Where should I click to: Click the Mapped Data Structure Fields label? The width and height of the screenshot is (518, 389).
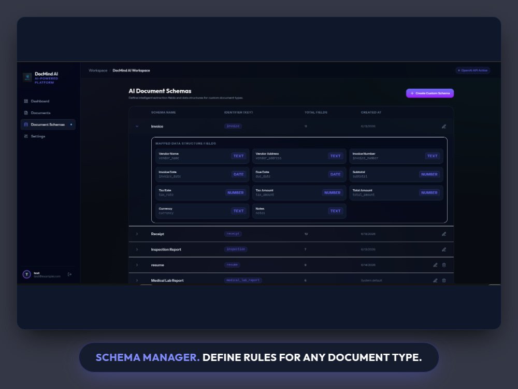185,144
